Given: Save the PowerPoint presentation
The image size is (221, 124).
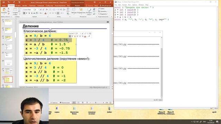Looking at the screenshot, I should [x=4, y=2].
